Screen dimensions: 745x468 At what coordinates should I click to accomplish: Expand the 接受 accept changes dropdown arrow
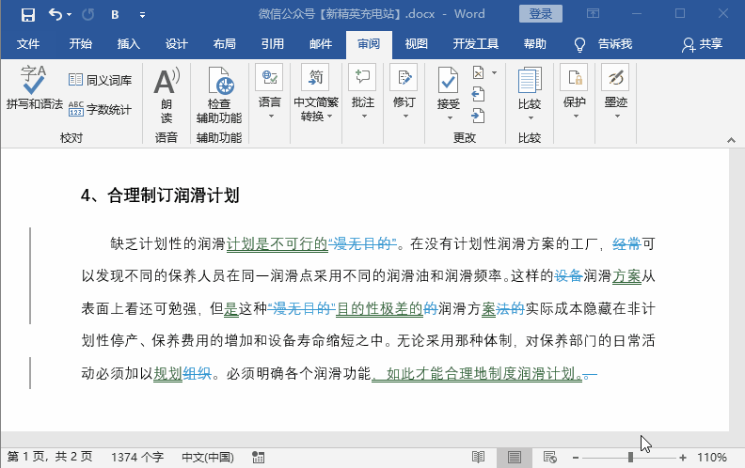click(449, 117)
